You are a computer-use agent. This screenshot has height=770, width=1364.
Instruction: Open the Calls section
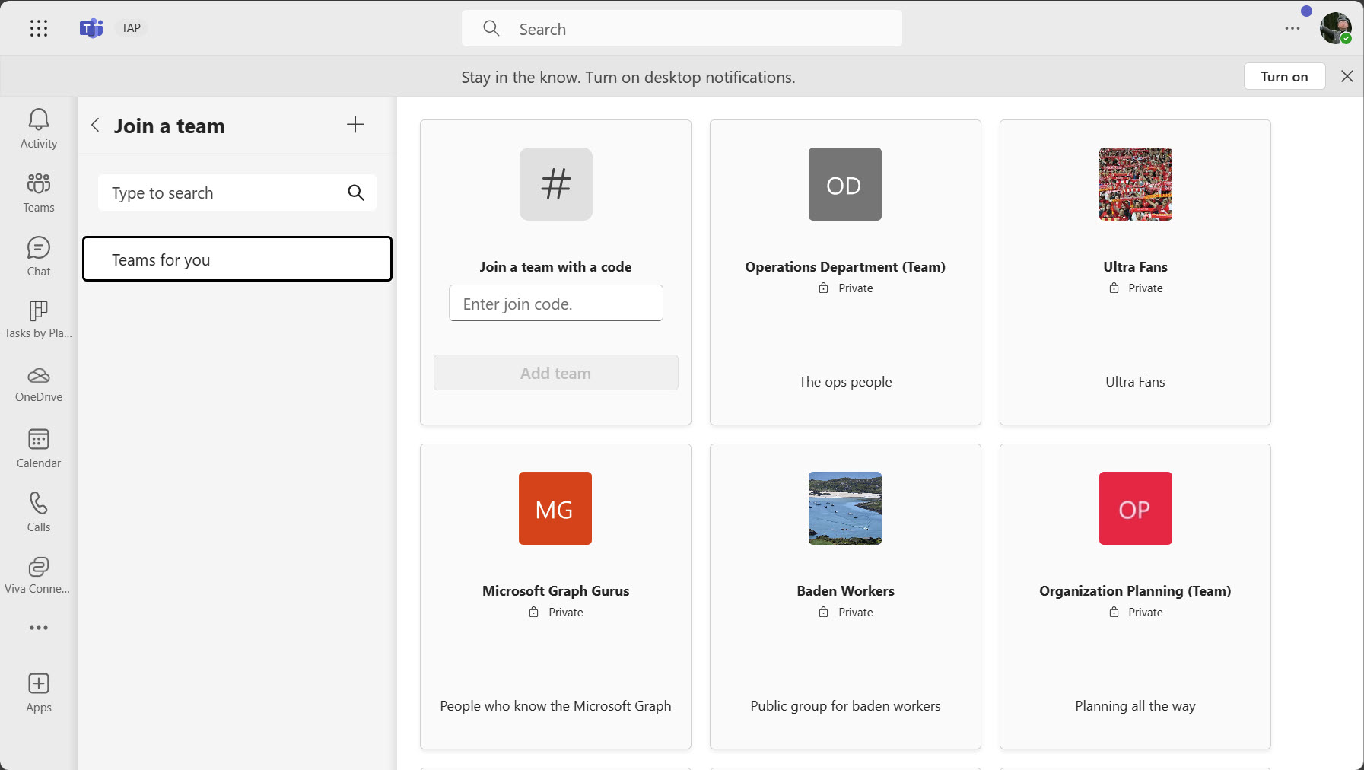point(38,511)
